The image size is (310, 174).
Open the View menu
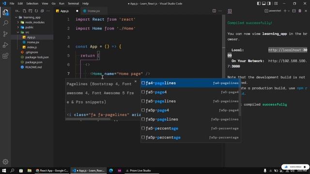45,3
